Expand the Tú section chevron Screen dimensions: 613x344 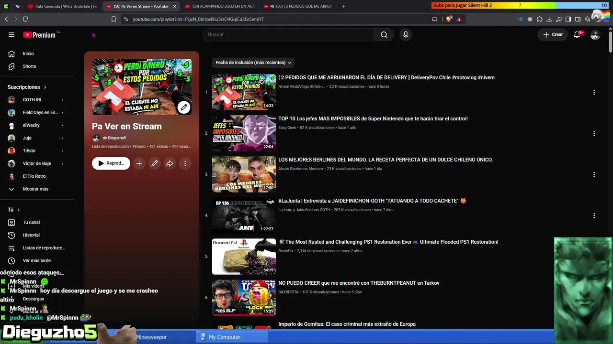click(x=19, y=210)
